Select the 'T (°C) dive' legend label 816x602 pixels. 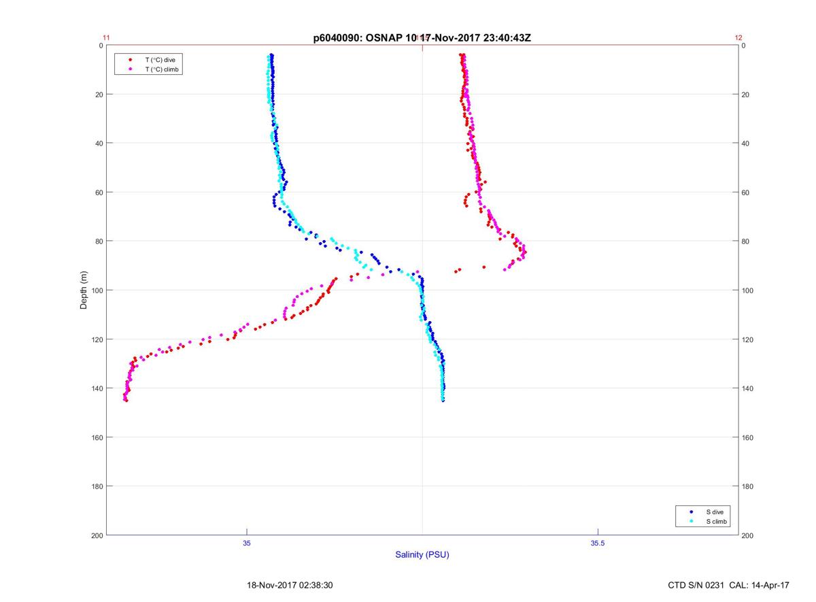(x=160, y=60)
